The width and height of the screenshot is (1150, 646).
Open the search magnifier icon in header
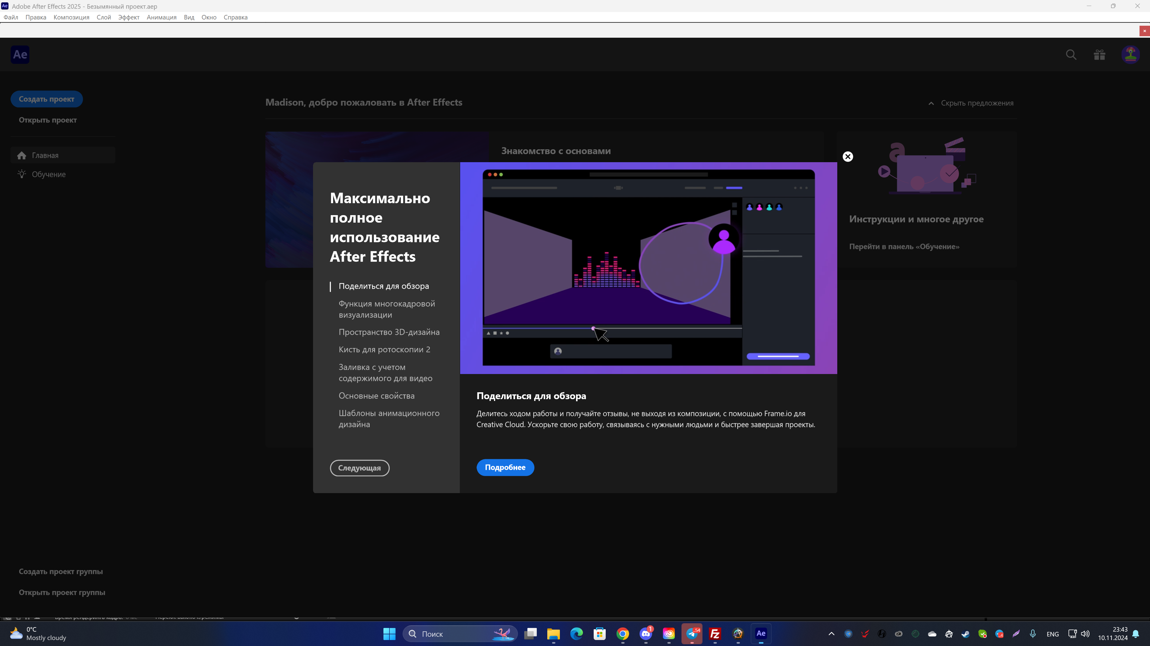1071,55
